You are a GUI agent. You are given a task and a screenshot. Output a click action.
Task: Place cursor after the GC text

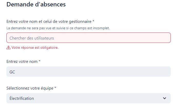(x=15, y=72)
